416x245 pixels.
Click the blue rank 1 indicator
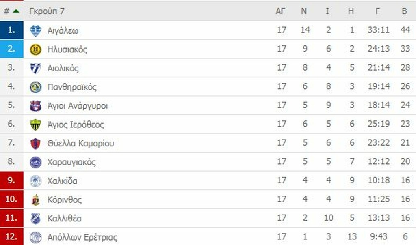coord(11,30)
